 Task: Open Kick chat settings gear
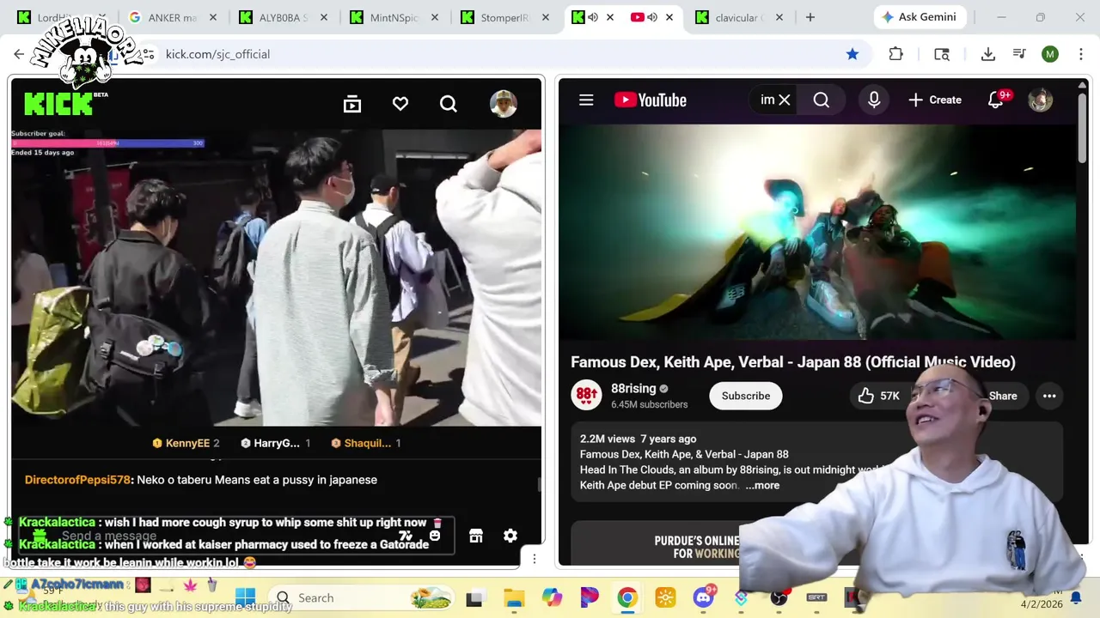(510, 536)
